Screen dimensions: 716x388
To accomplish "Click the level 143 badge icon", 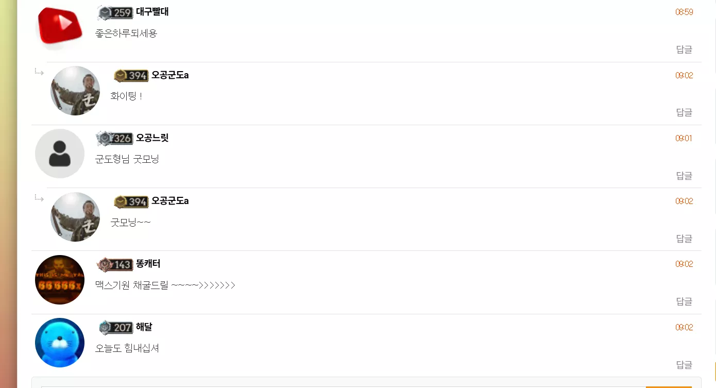I will coord(115,264).
